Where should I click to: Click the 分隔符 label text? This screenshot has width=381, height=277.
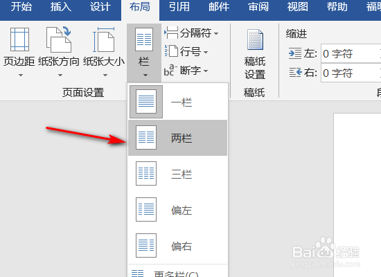[195, 33]
